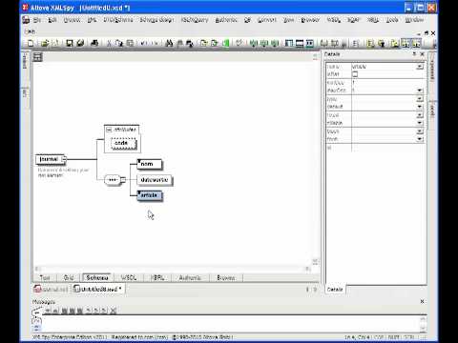458x343 pixels.
Task: Select the datesortie element in diagram
Action: point(154,180)
